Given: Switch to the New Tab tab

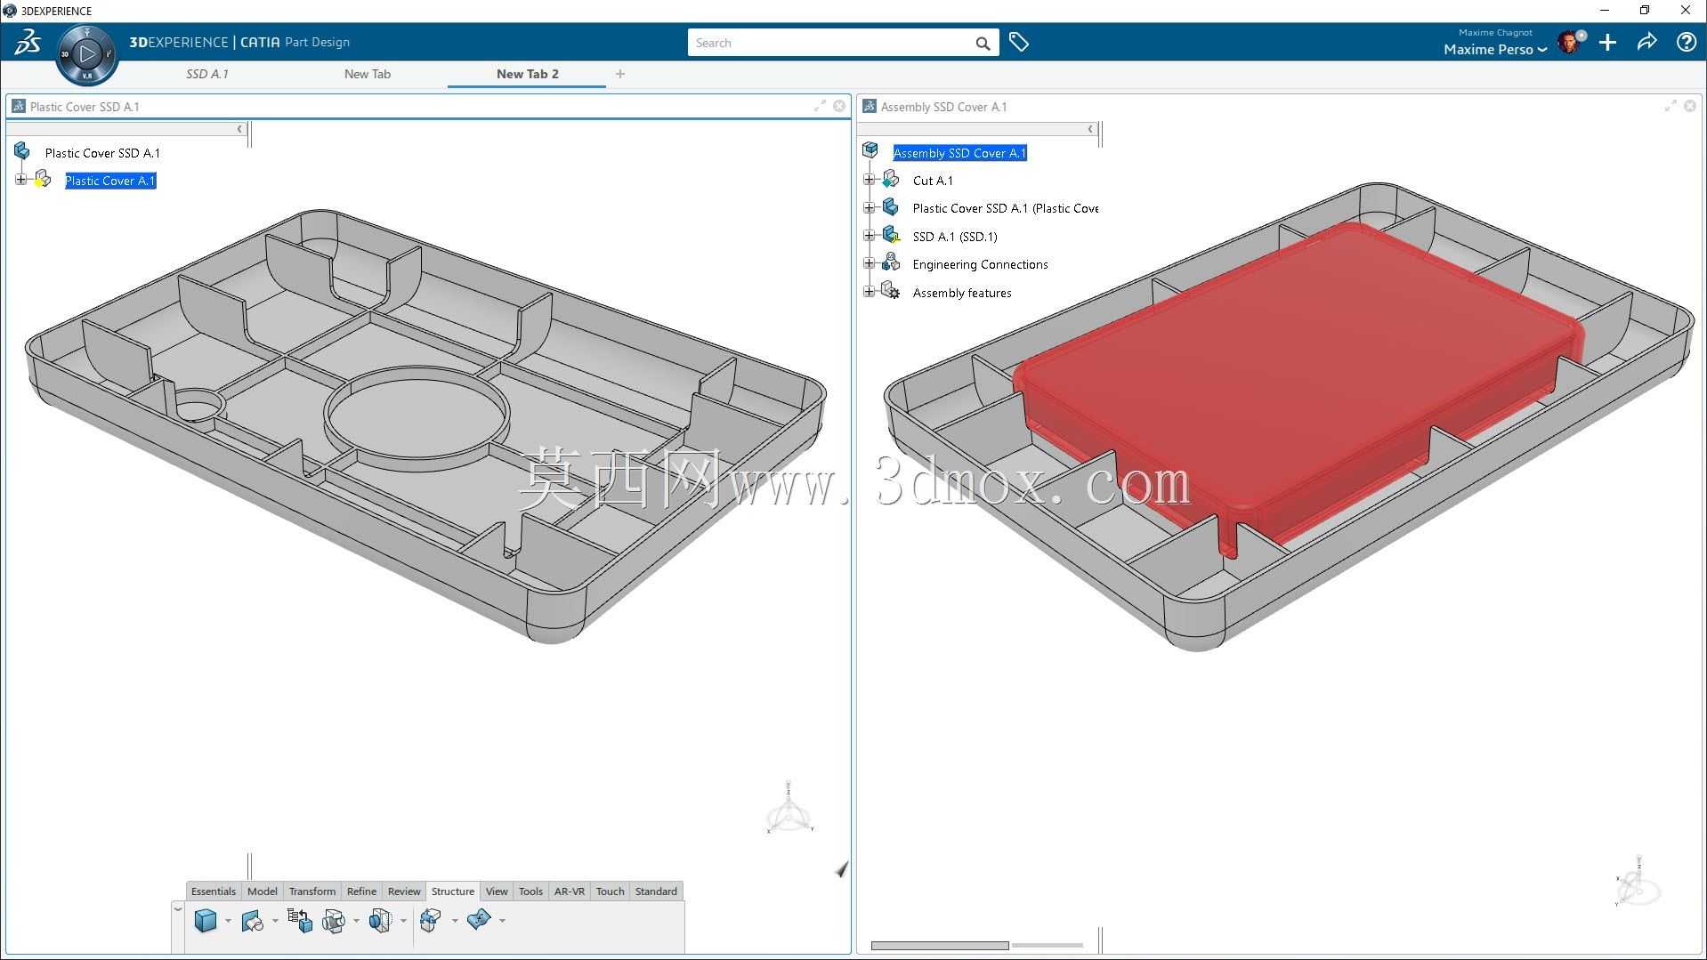Looking at the screenshot, I should coord(368,74).
